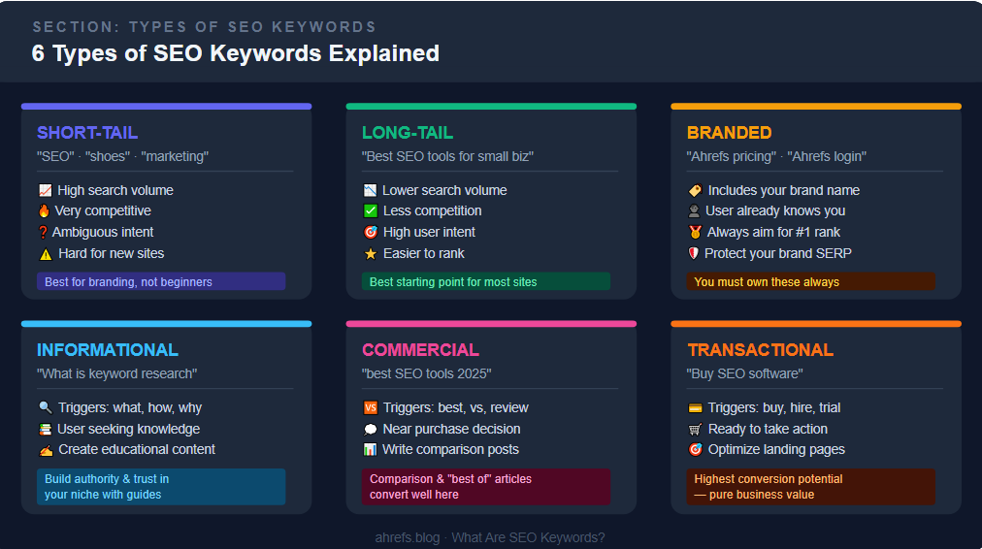
Task: Click the books icon beside User seeking knowledge
Action: 45,429
